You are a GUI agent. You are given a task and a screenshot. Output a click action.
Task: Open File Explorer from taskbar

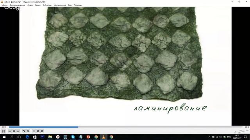click(50, 137)
